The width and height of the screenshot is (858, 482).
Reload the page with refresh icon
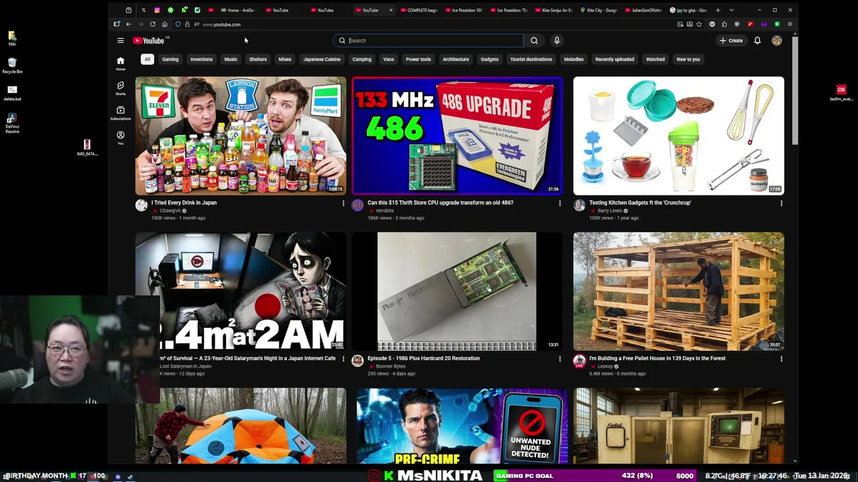click(x=153, y=24)
